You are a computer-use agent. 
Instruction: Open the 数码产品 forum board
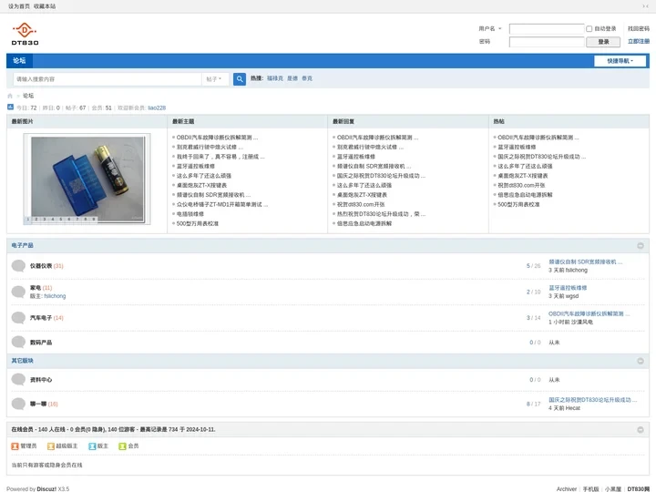pos(41,343)
